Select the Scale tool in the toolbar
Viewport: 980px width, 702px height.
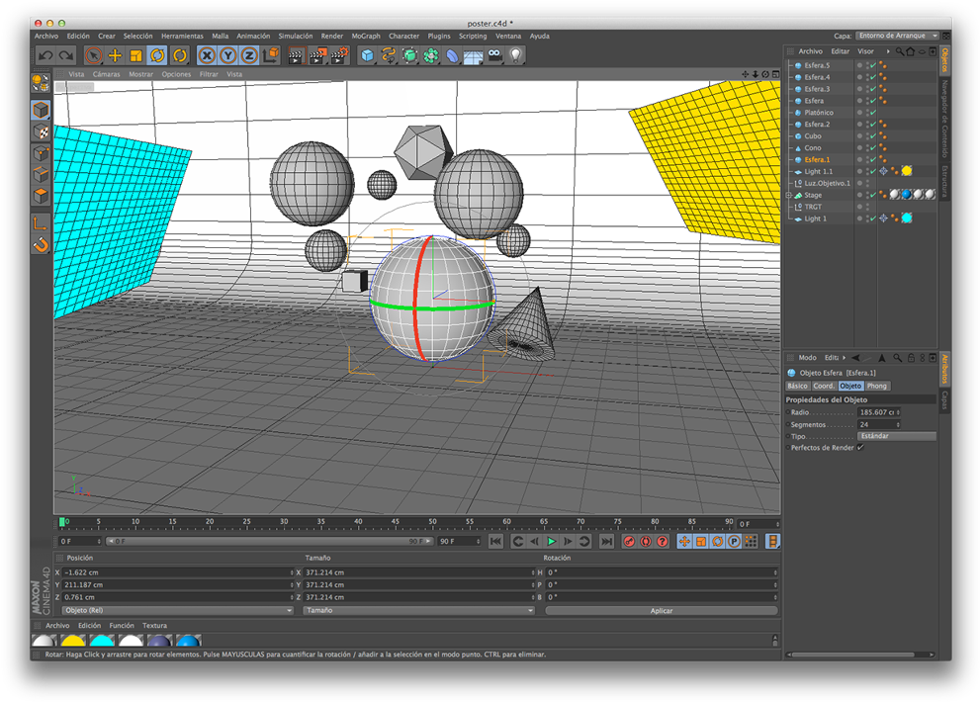pyautogui.click(x=135, y=56)
